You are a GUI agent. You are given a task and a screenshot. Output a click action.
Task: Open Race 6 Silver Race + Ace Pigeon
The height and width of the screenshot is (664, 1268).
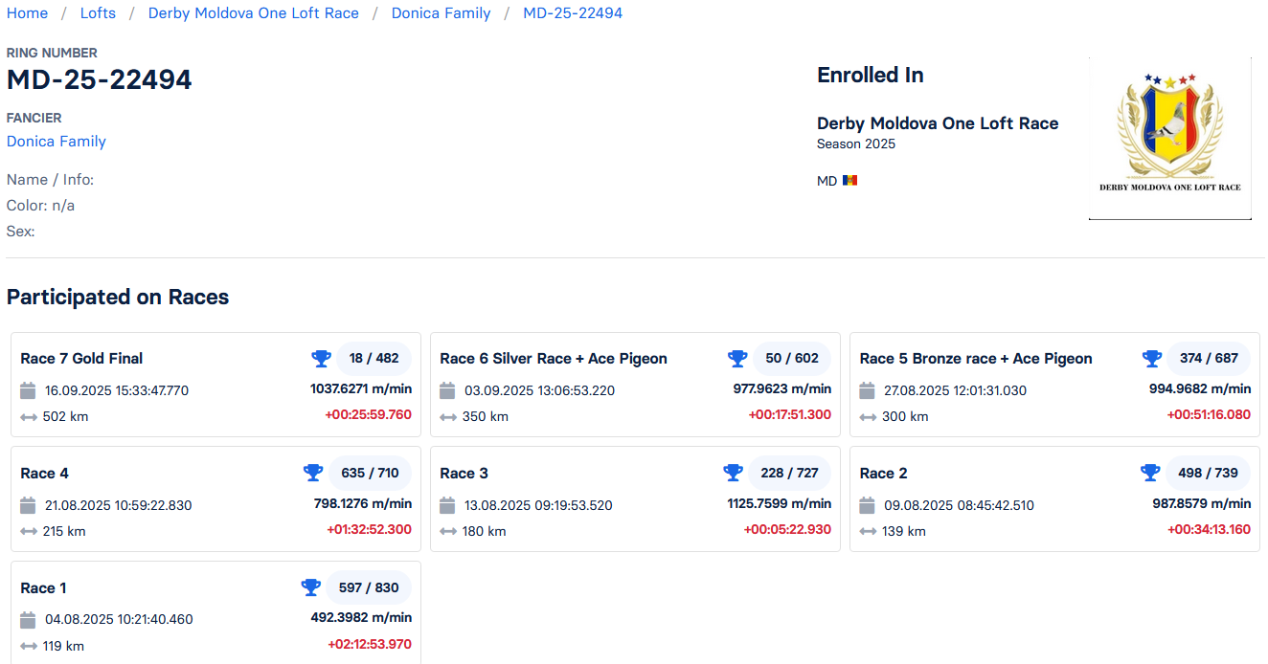[x=554, y=359]
